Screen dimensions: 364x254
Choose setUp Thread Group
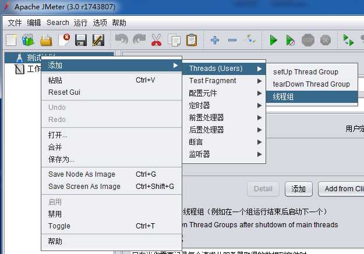point(312,72)
